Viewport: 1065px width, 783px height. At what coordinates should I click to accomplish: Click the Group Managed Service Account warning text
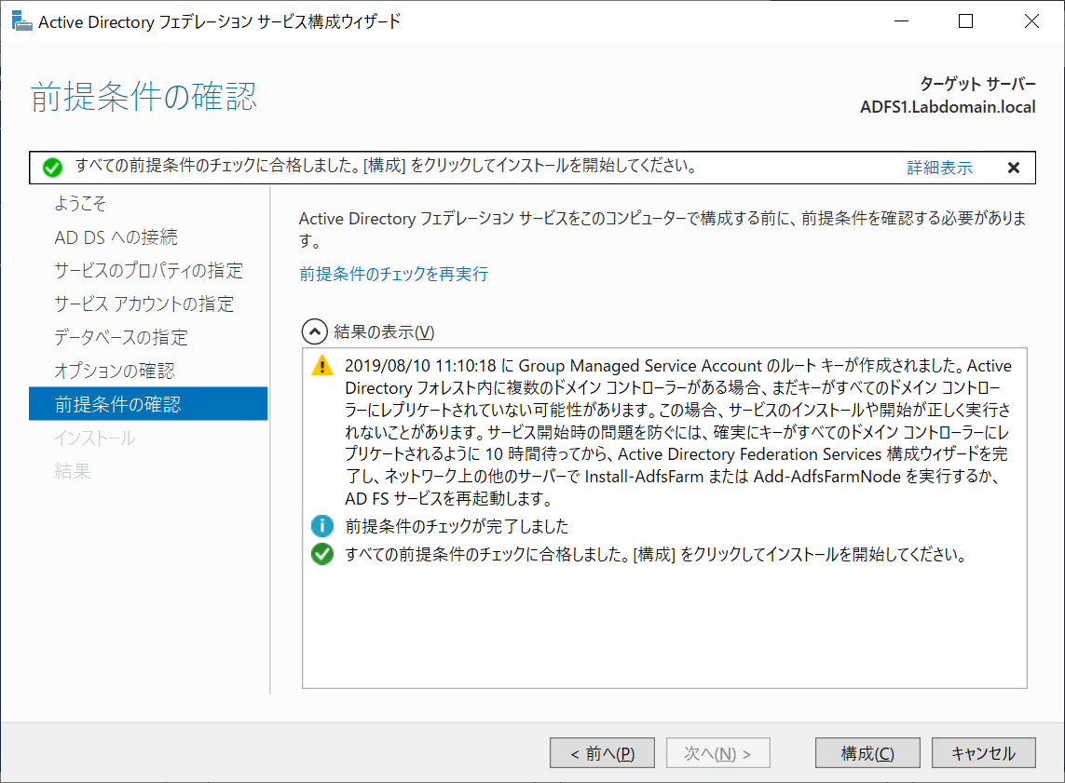tap(677, 431)
